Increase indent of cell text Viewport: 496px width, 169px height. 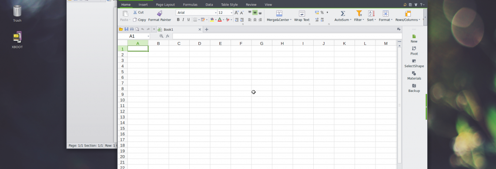point(242,19)
